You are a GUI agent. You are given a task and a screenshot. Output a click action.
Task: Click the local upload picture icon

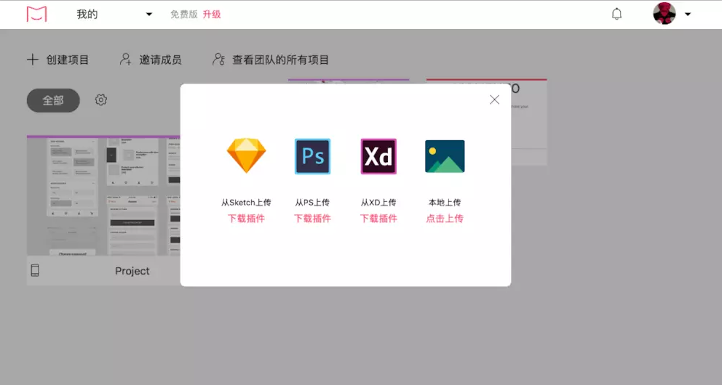[x=445, y=156]
